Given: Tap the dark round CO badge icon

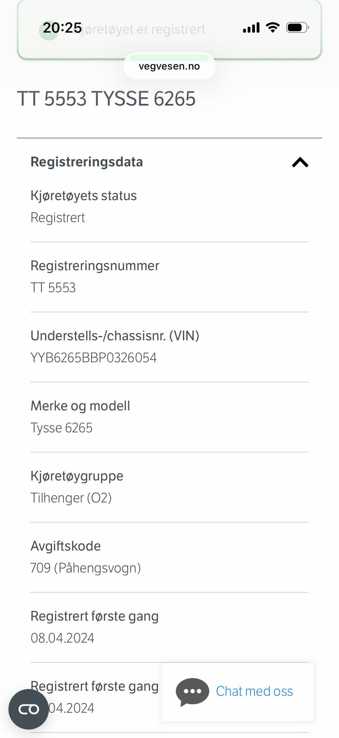Looking at the screenshot, I should pos(29,709).
